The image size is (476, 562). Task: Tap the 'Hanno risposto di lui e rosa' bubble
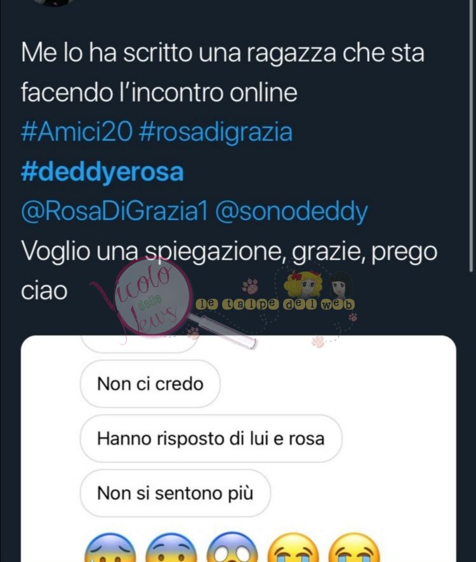point(211,438)
